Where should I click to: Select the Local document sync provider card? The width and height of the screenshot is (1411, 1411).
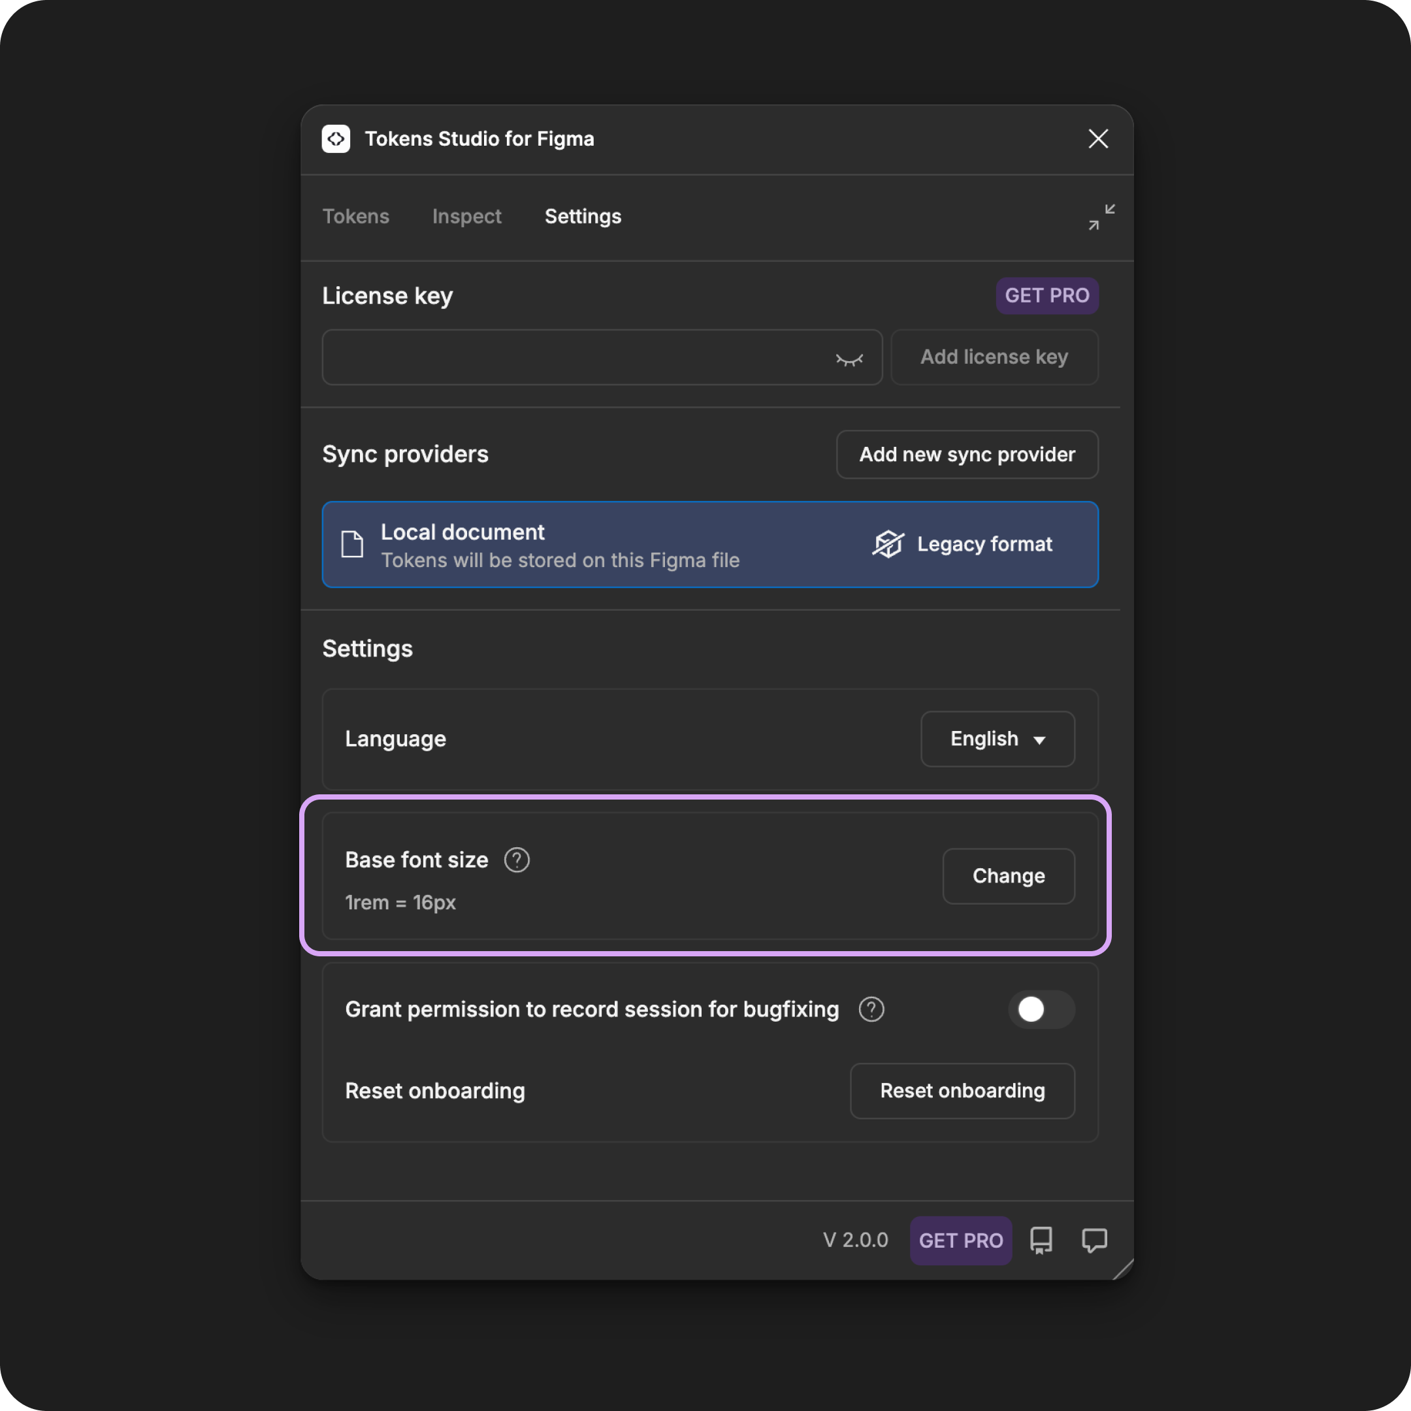(710, 544)
